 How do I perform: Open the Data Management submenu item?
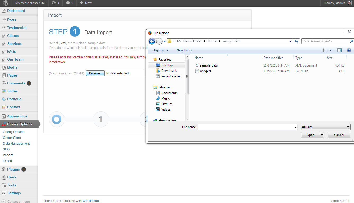tap(16, 144)
